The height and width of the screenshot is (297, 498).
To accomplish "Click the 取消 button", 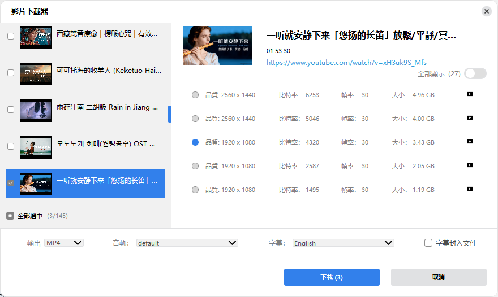I will coord(439,277).
